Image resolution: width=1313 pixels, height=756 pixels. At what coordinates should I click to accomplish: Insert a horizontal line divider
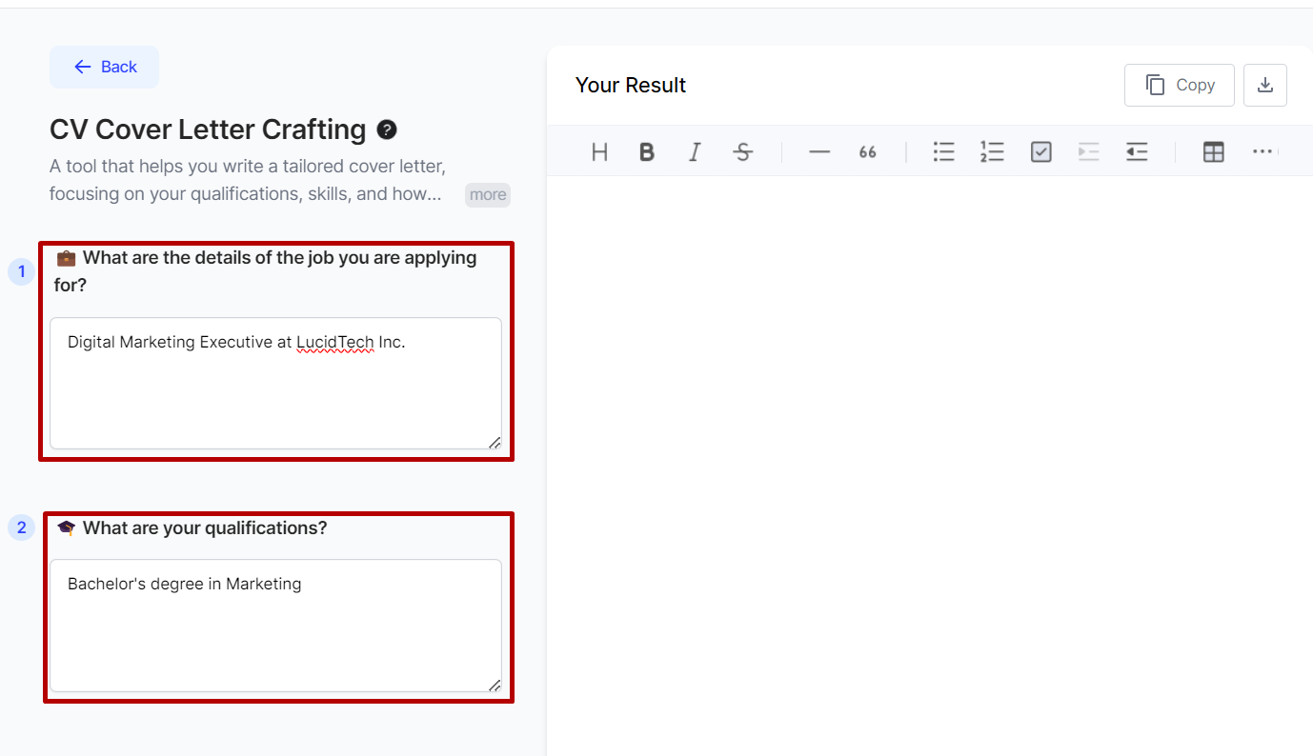819,152
